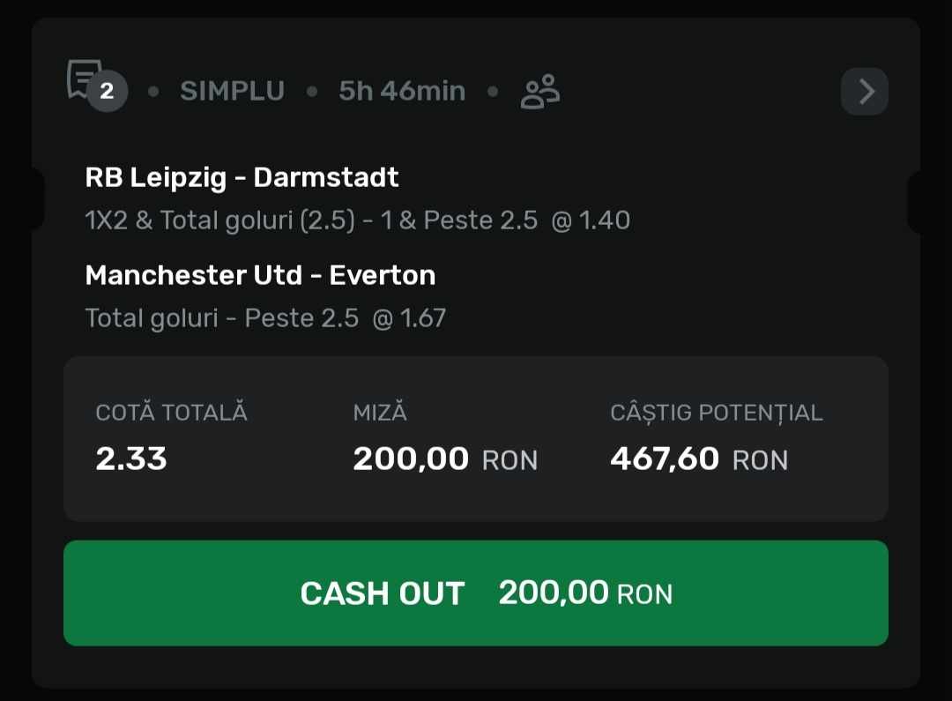Screen dimensions: 952x701
Task: Select the Total goluri - Peste 2.5 market line
Action: (x=222, y=318)
